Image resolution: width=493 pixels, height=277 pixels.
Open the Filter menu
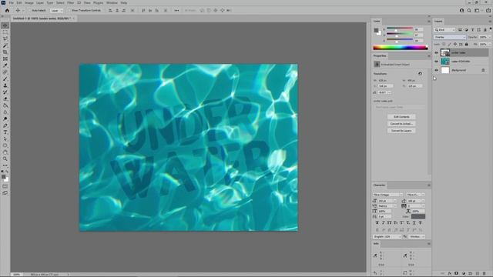coord(70,3)
